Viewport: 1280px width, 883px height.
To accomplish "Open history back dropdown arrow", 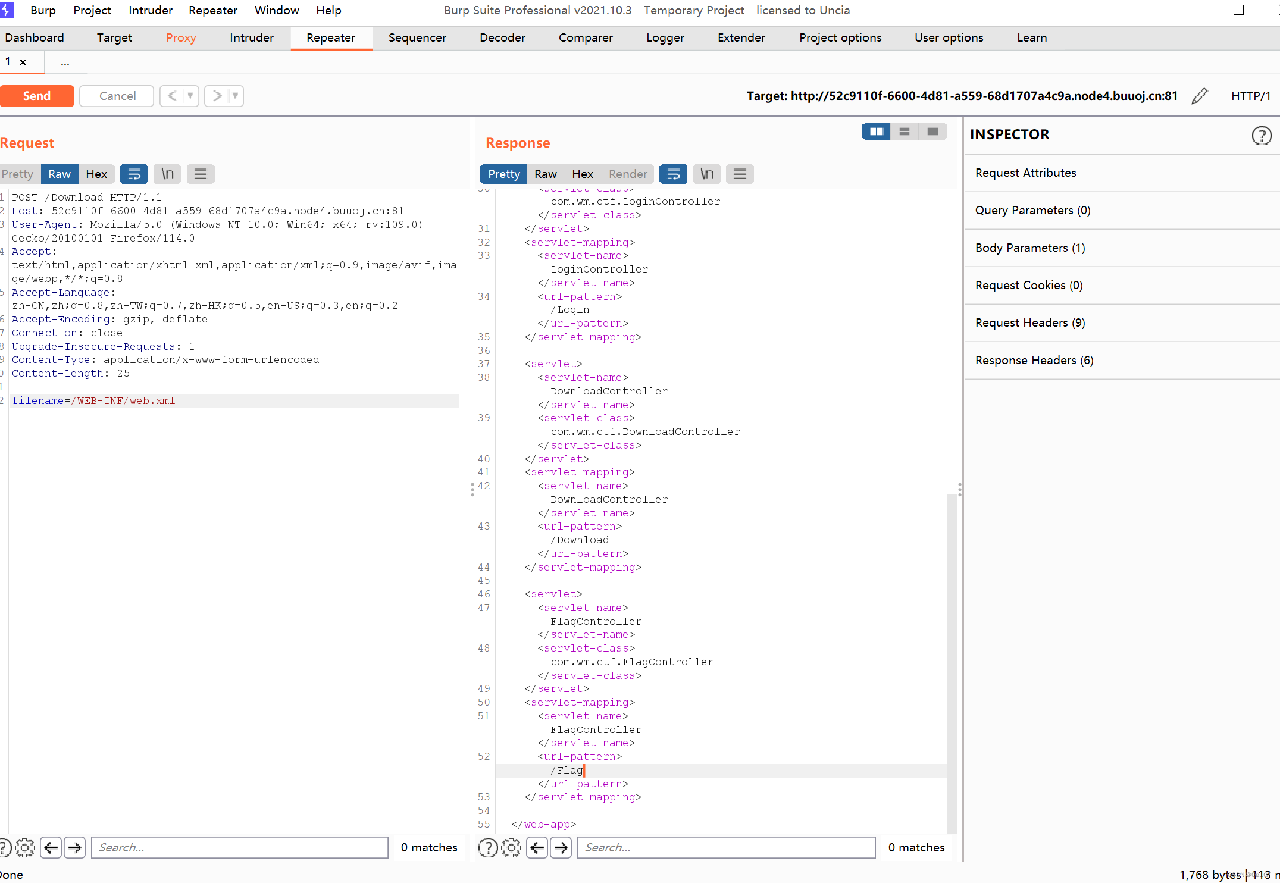I will click(190, 96).
